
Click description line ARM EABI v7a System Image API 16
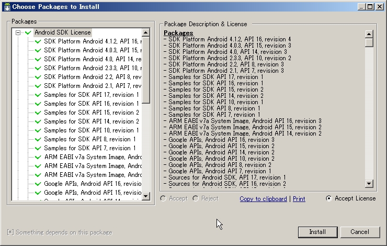tap(243, 121)
